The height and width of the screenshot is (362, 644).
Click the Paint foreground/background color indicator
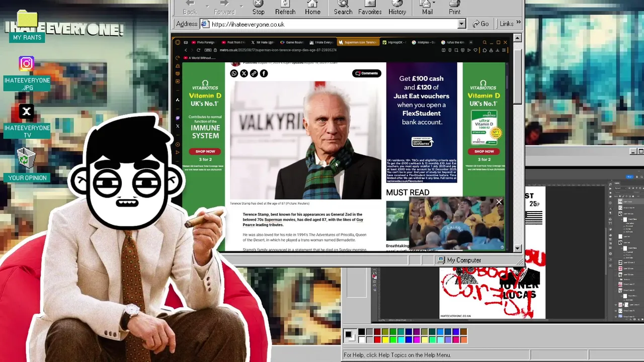coord(350,336)
